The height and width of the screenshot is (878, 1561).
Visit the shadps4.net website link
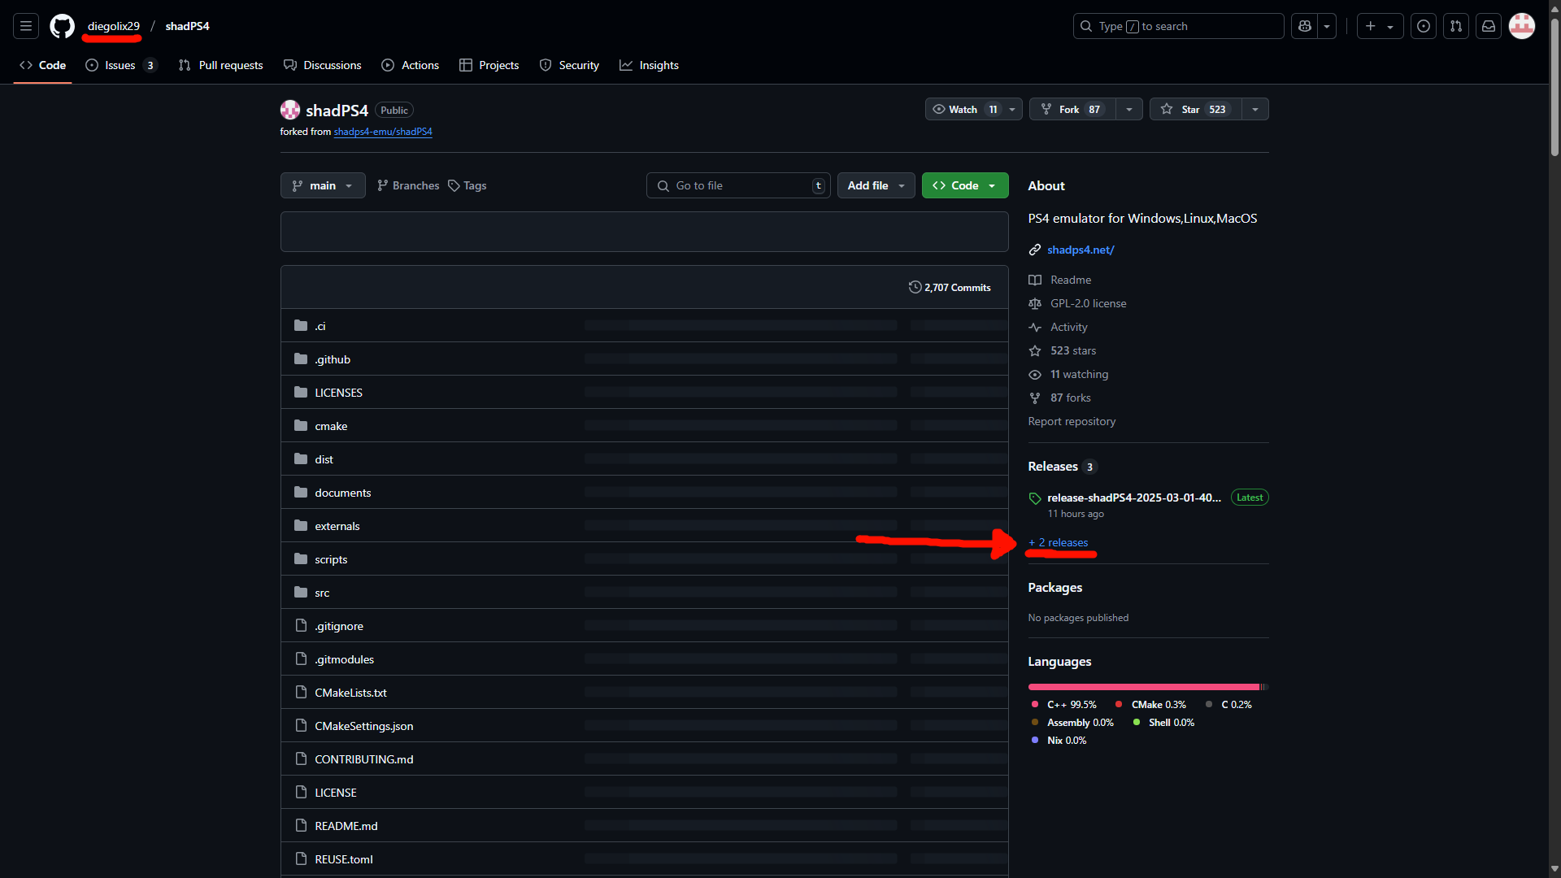pyautogui.click(x=1081, y=250)
